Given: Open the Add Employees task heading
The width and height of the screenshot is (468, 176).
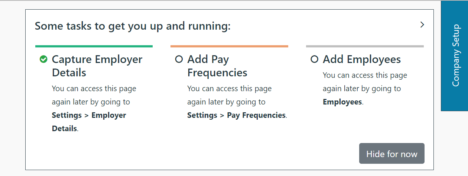Looking at the screenshot, I should pos(362,59).
